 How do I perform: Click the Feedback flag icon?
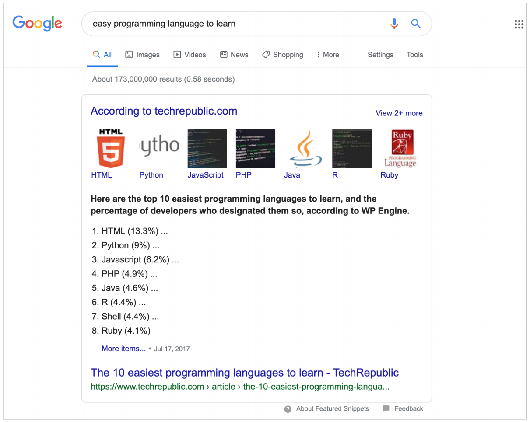click(x=386, y=408)
